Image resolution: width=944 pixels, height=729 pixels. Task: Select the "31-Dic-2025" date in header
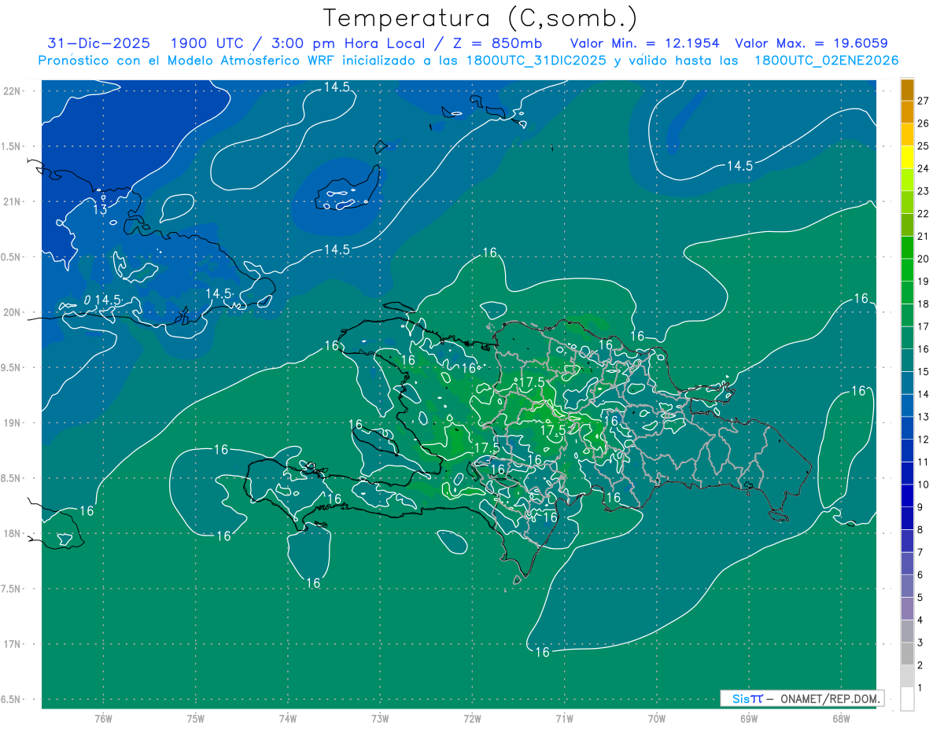pyautogui.click(x=98, y=43)
